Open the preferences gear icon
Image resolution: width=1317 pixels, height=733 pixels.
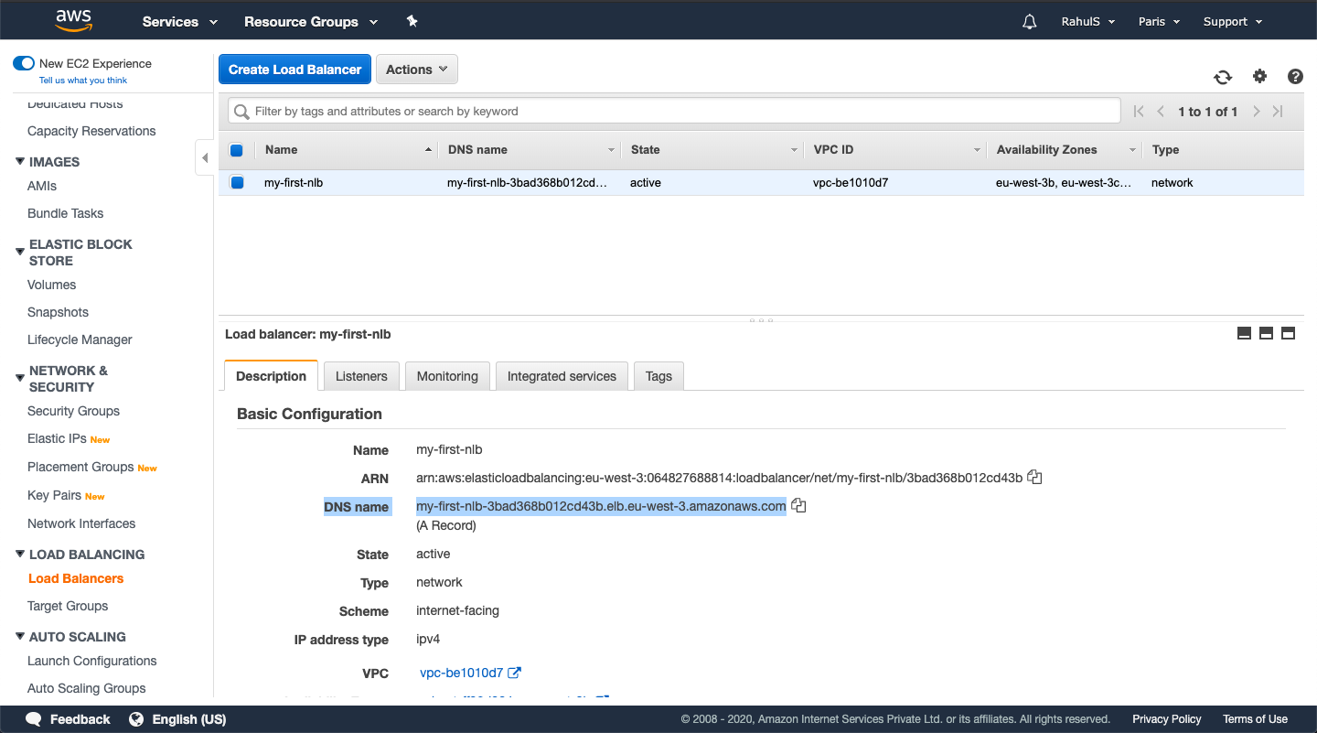click(x=1259, y=77)
